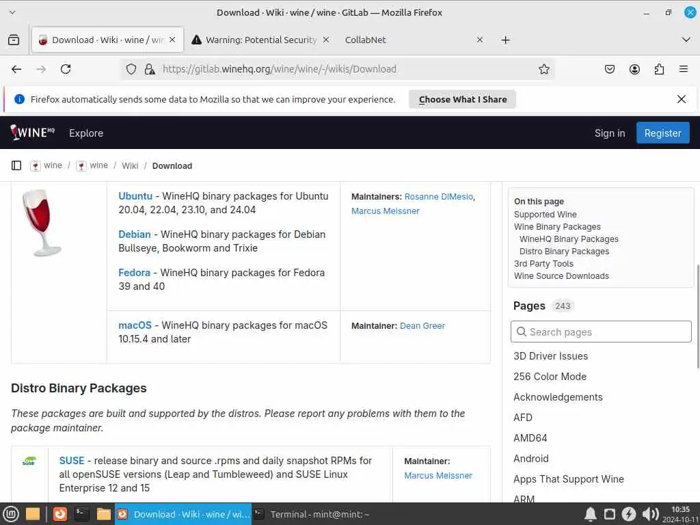Go back to the previous page

pyautogui.click(x=16, y=69)
